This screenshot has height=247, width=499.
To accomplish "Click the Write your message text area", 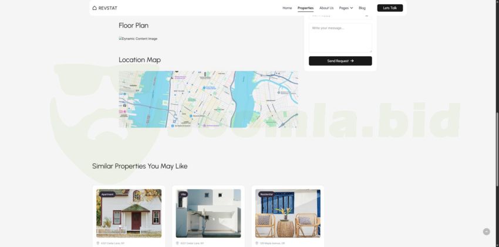I will coord(340,38).
